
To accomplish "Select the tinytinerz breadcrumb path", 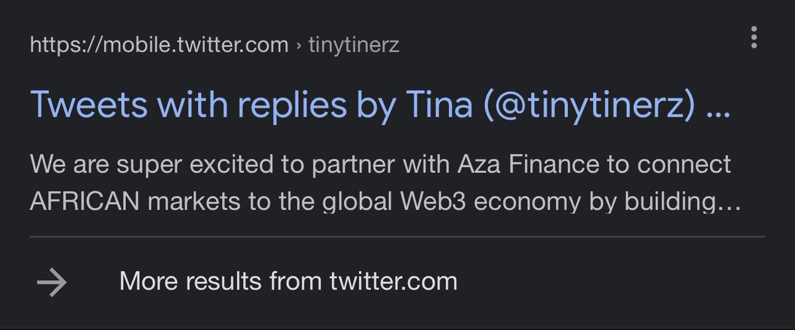I will (354, 45).
